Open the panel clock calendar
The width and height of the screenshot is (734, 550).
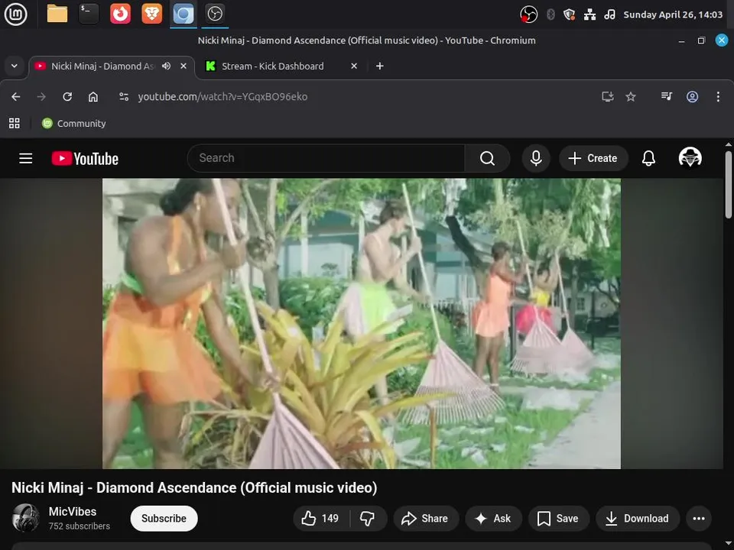[x=673, y=15]
